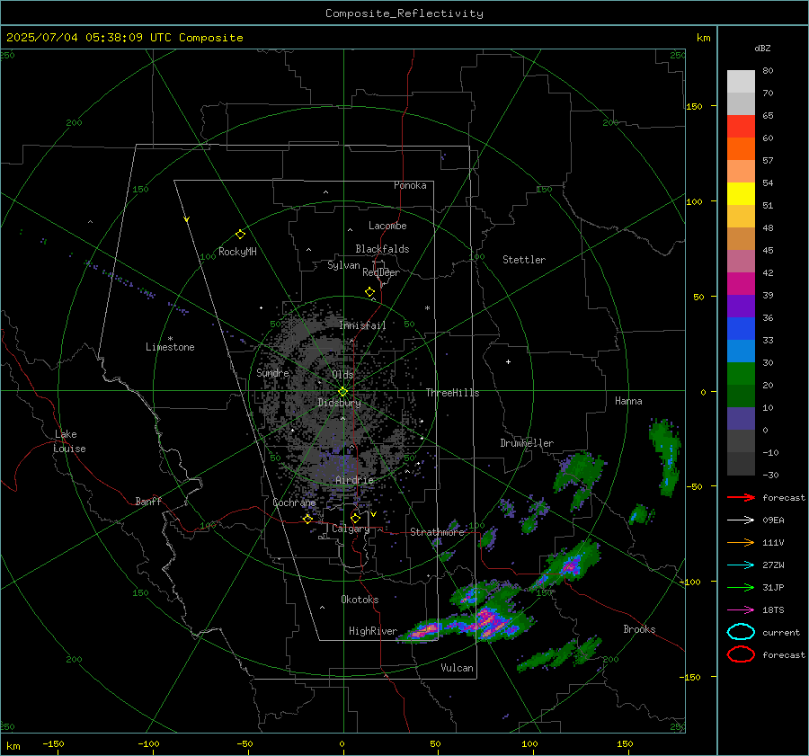Click the red forecast ellipse icon
Screen dimensions: 809x756
point(741,654)
